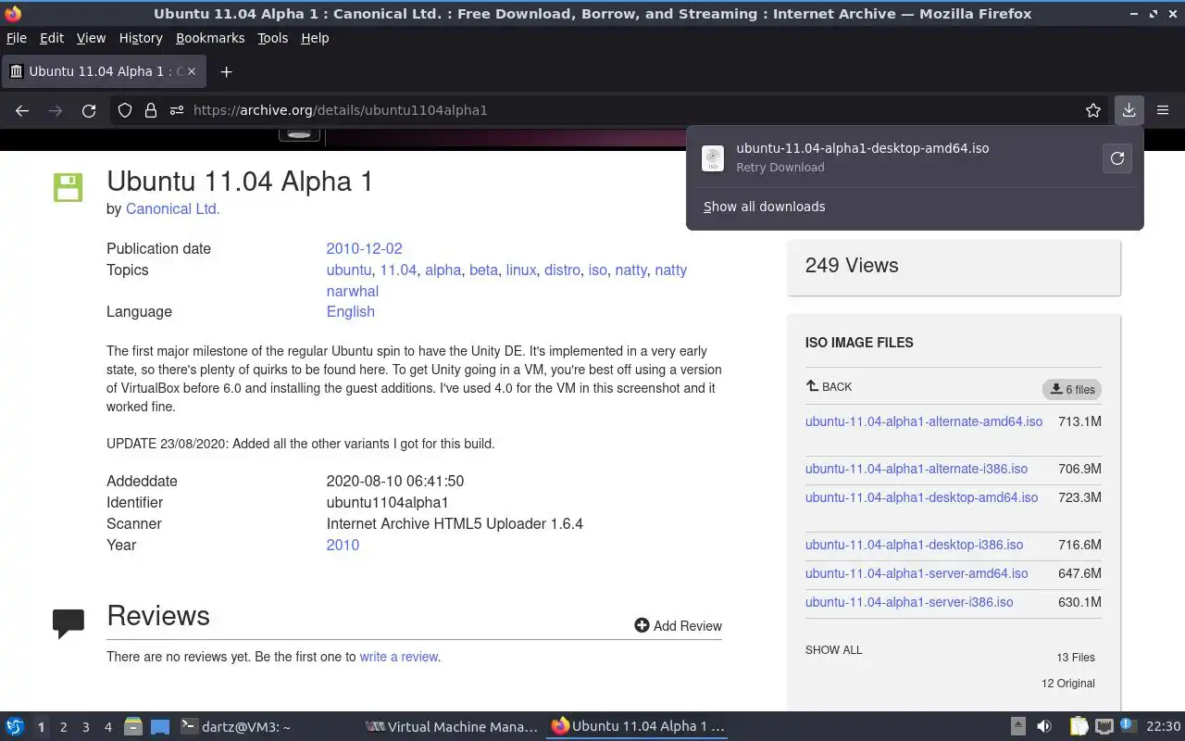Click the removable media eject tray icon
Viewport: 1185px width, 741px height.
pyautogui.click(x=1017, y=726)
